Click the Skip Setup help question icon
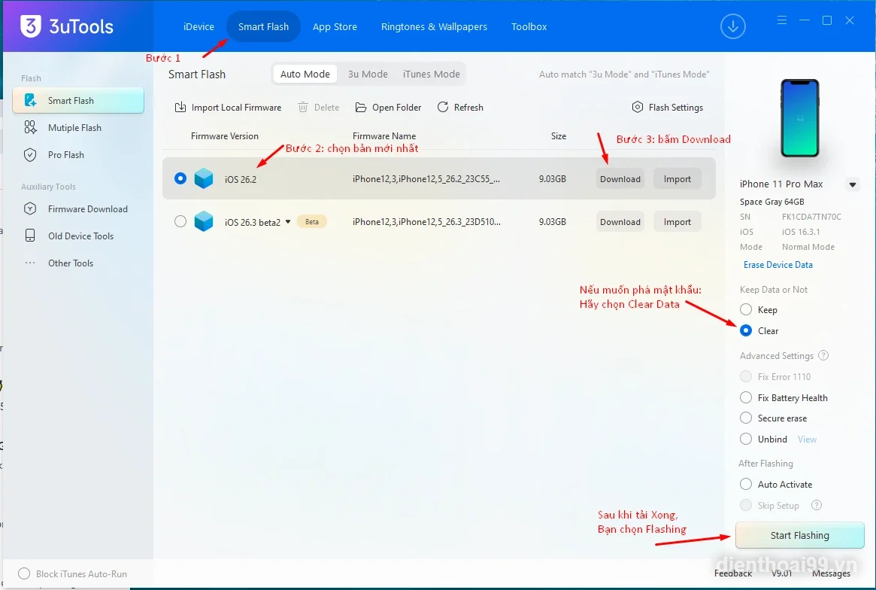 click(x=817, y=505)
